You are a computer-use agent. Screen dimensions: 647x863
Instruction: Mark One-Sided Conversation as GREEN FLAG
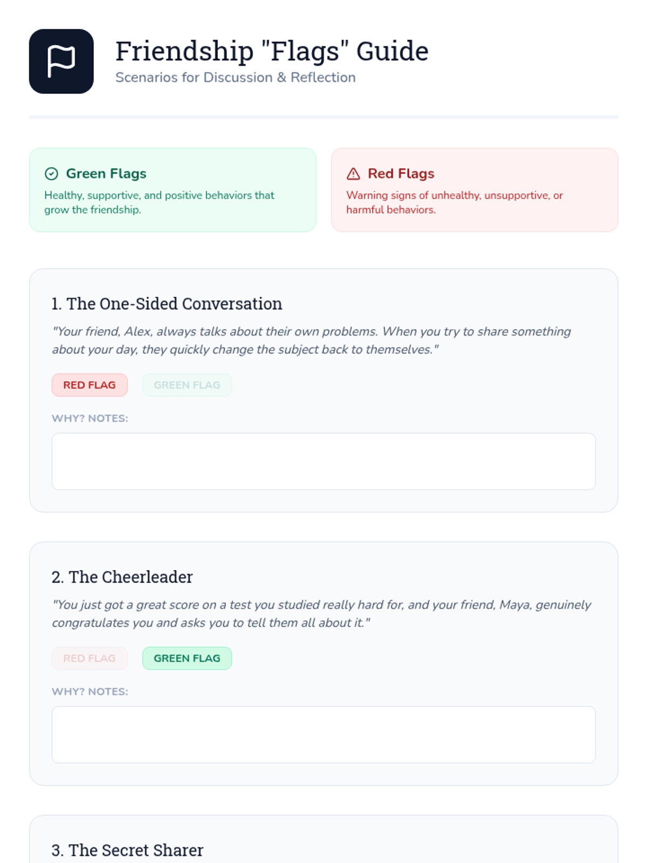pos(187,385)
